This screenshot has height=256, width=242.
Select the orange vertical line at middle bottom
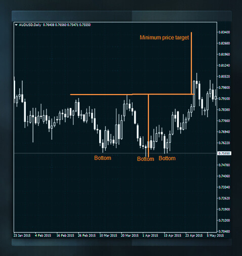click(148, 126)
